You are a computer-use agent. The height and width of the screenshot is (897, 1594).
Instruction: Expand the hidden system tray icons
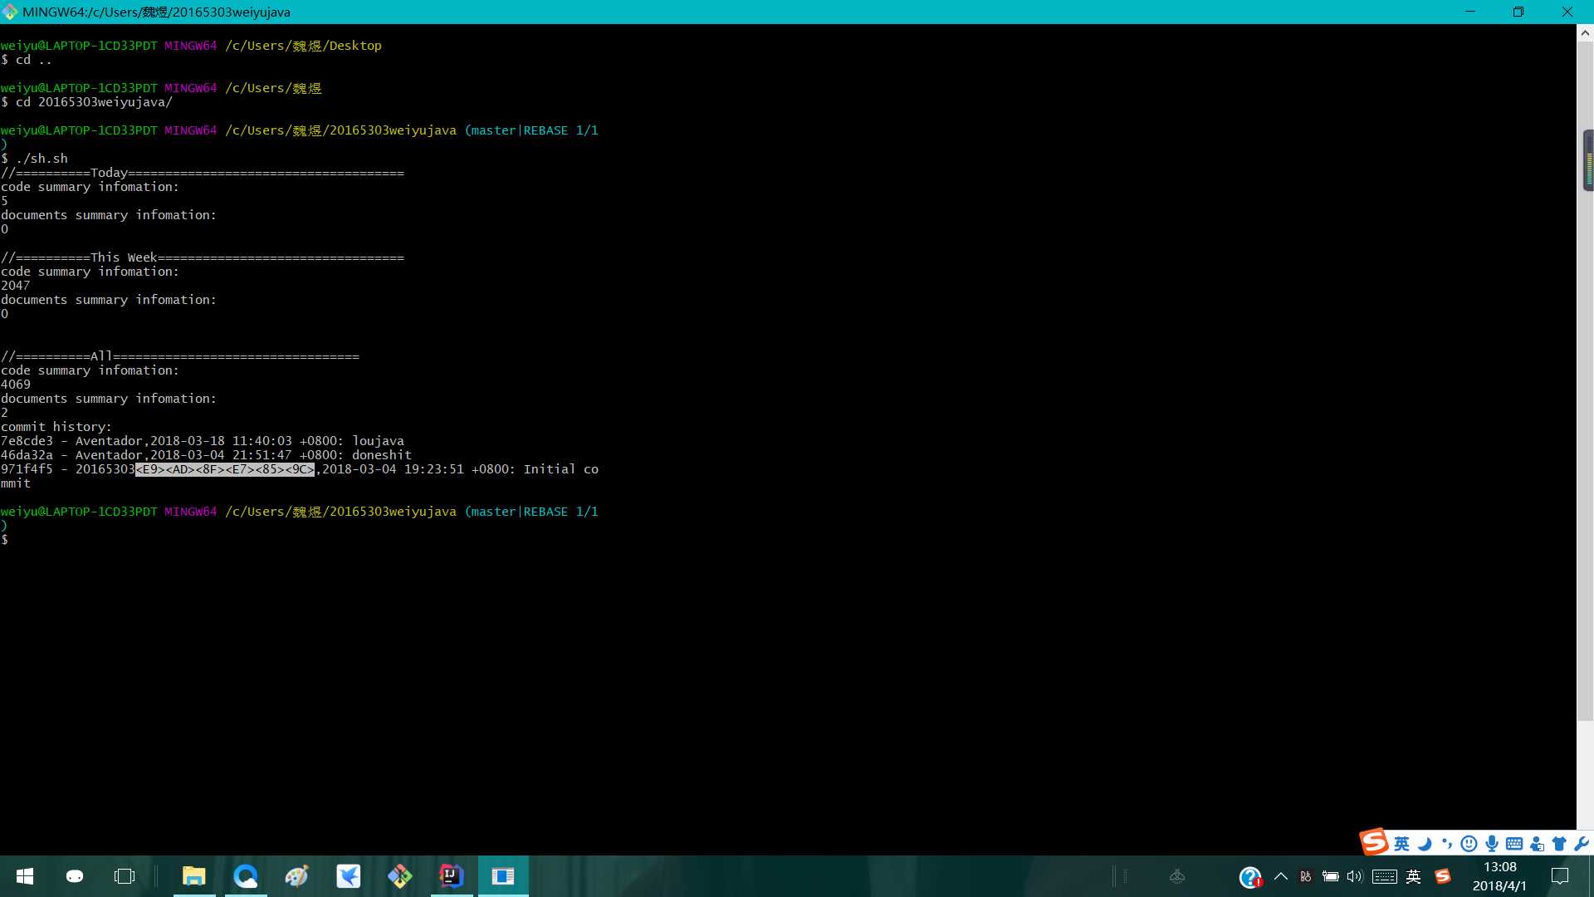(x=1281, y=876)
